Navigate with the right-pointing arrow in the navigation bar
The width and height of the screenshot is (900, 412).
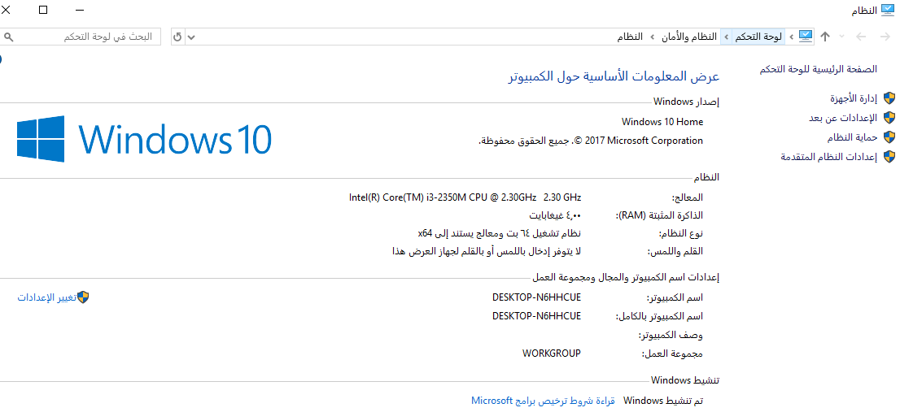tap(885, 37)
